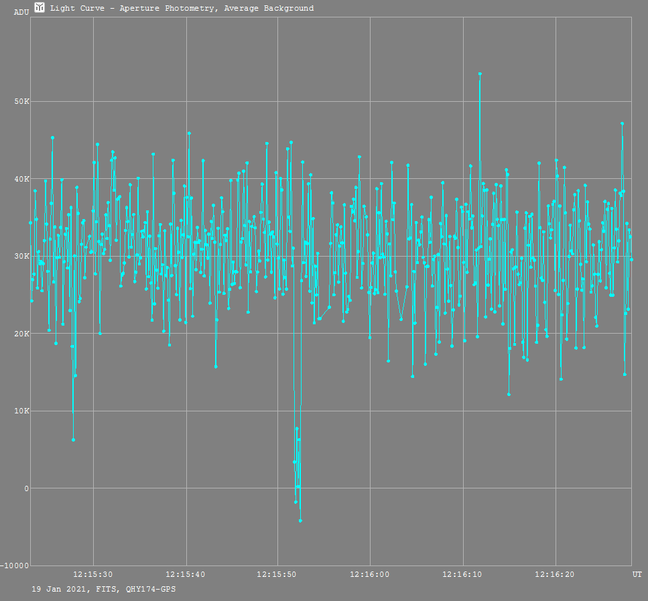This screenshot has width=648, height=601.
Task: Click the 40K y-axis label
Action: coord(22,179)
